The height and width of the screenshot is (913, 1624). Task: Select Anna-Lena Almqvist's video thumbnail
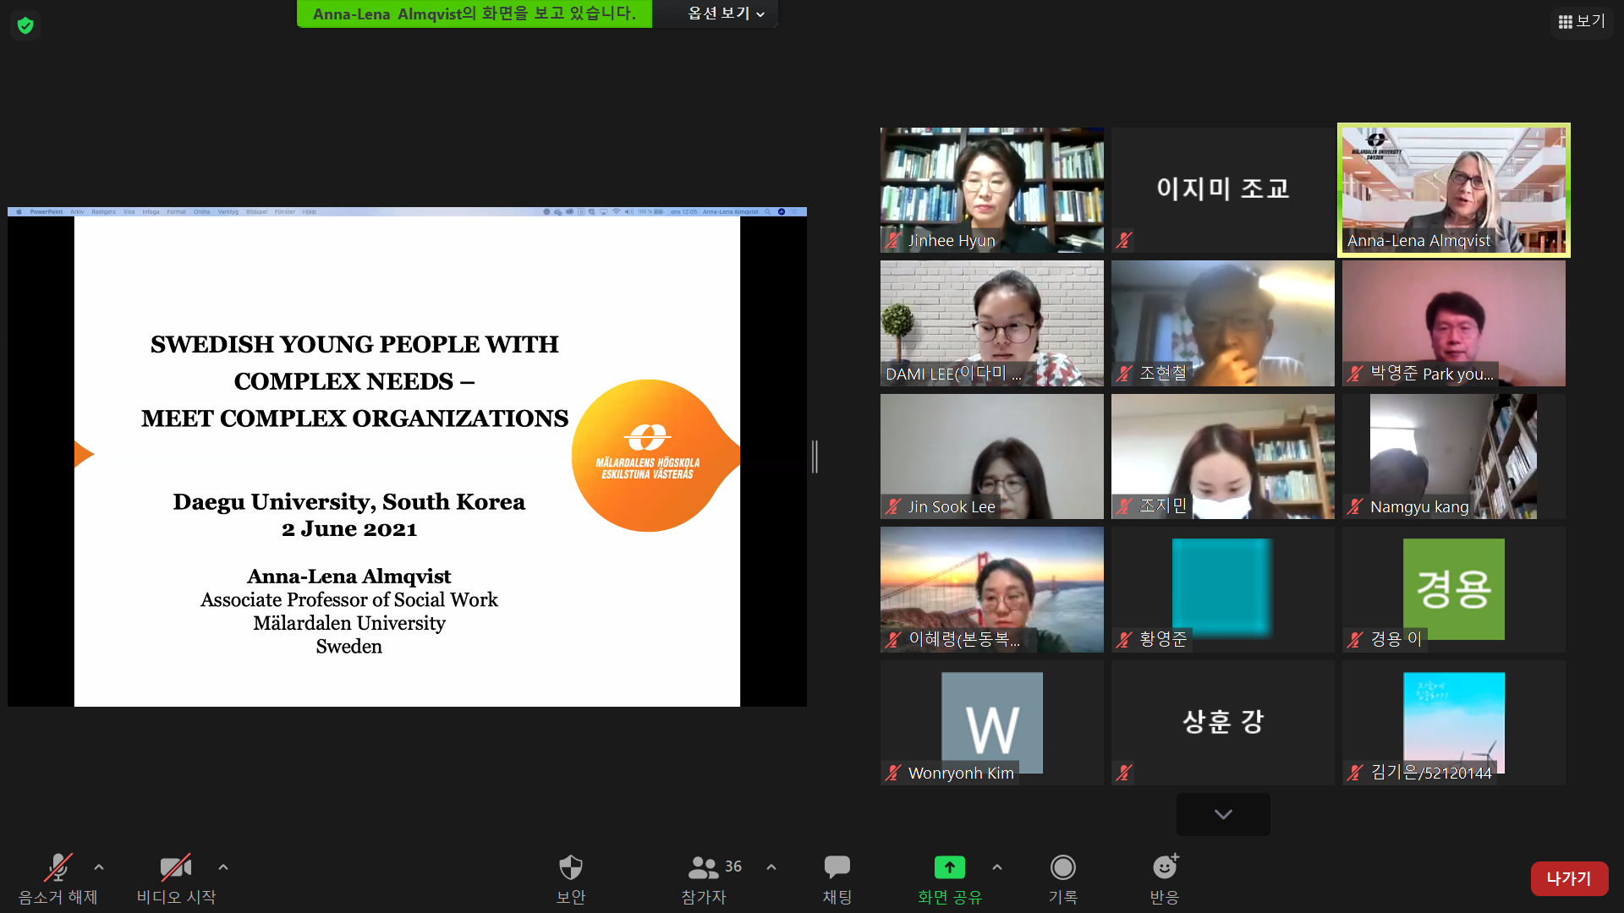pyautogui.click(x=1453, y=189)
